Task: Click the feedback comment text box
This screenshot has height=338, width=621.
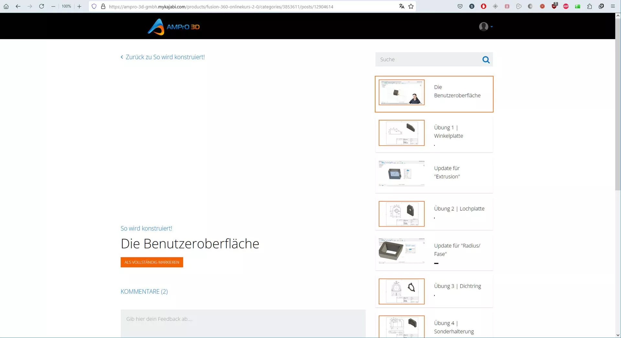Action: click(243, 324)
